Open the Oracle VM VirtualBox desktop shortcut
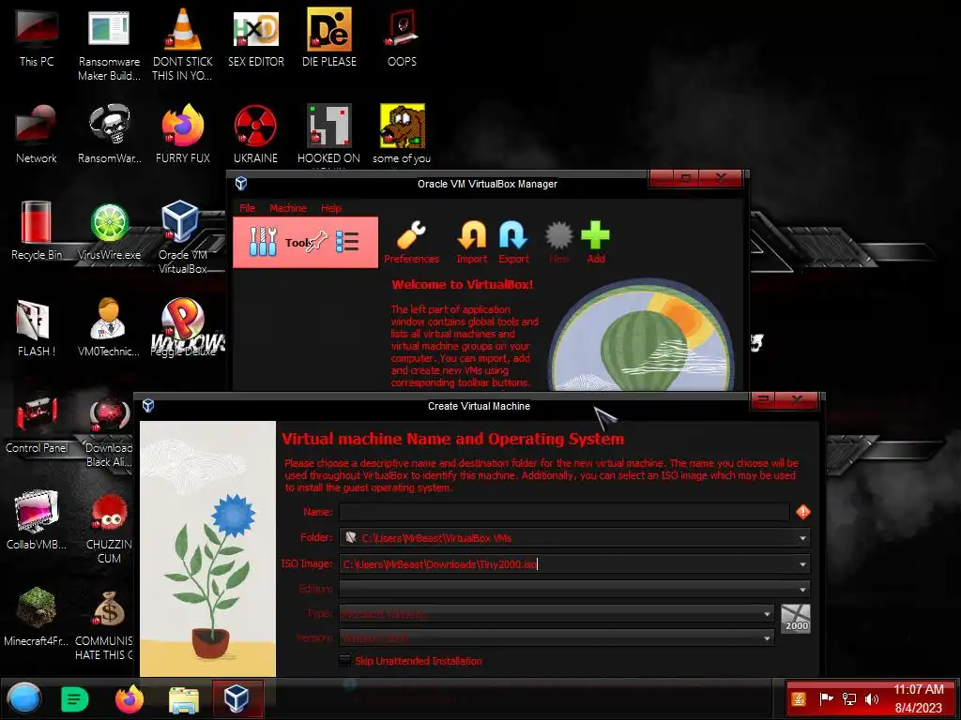Viewport: 961px width, 720px height. tap(182, 237)
